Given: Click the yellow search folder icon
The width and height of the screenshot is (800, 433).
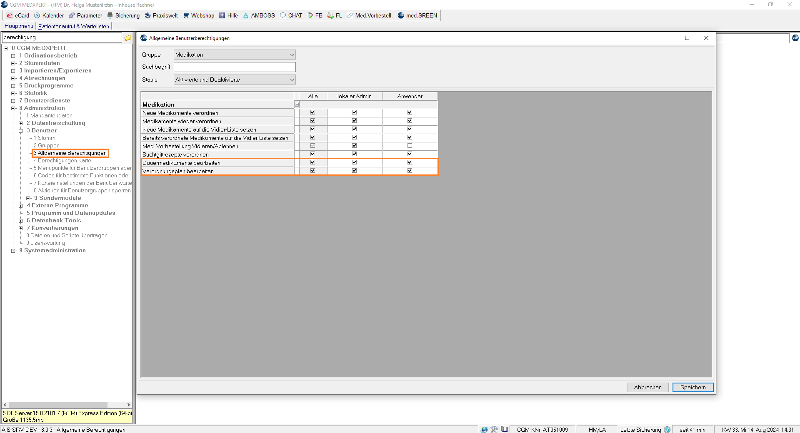Looking at the screenshot, I should (127, 37).
